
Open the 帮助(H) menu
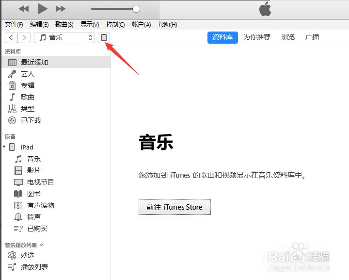[167, 24]
